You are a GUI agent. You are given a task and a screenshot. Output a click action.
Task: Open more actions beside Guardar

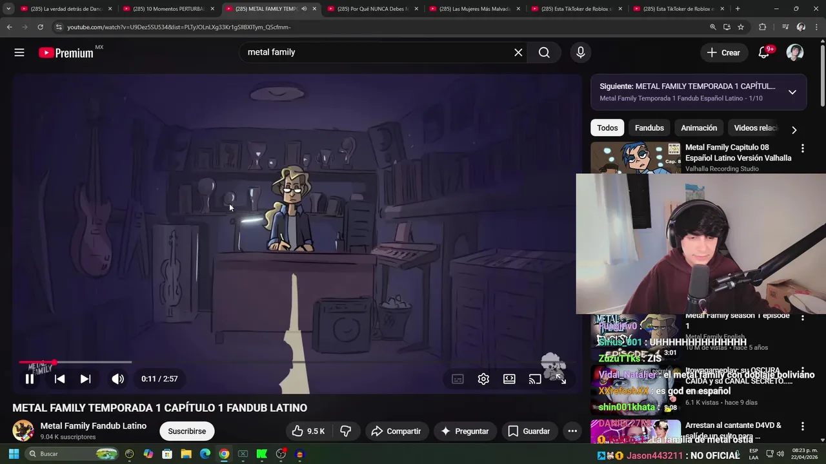[572, 431]
